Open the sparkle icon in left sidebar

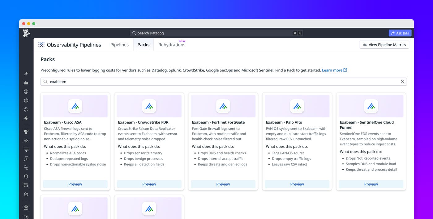(26, 74)
